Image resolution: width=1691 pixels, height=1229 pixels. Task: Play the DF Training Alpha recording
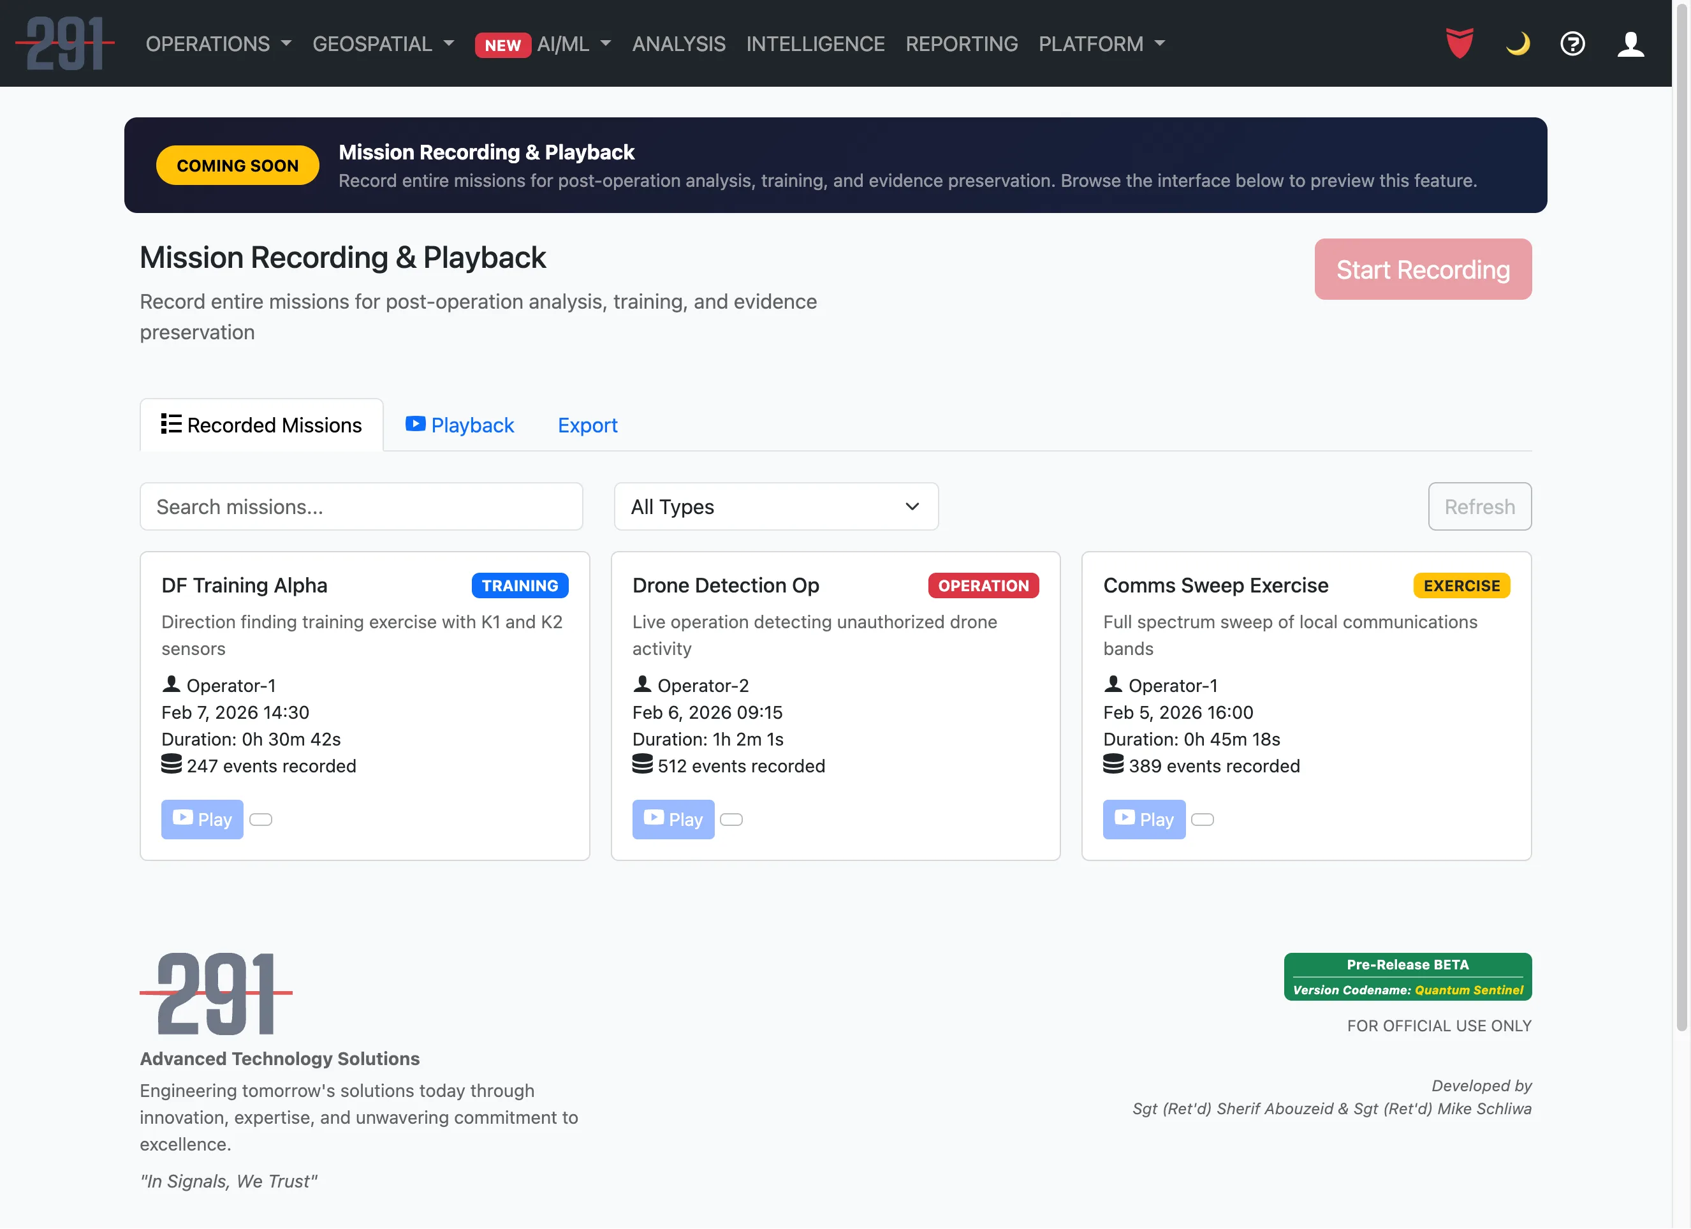(201, 819)
